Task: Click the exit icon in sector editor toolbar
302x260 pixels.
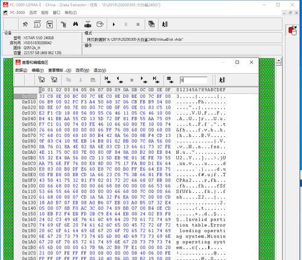Action: tap(222, 80)
